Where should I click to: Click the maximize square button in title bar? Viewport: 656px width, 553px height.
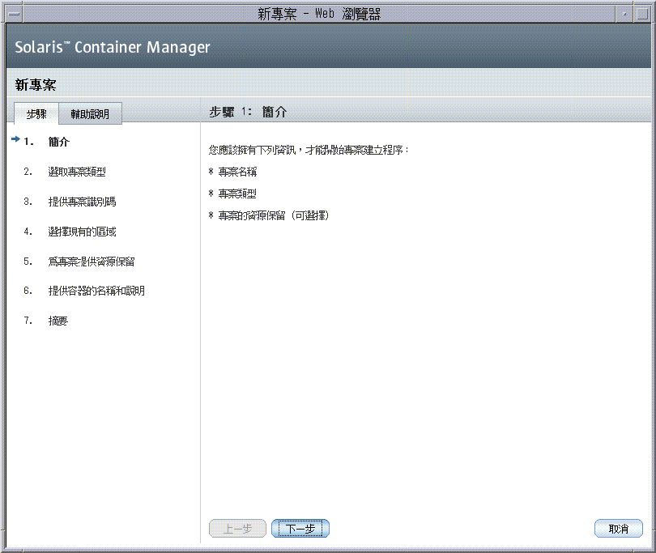[x=642, y=14]
